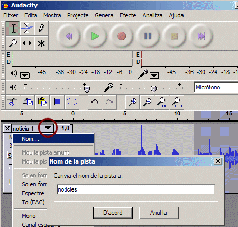Click the Trim outside selection icon

pos(57,102)
